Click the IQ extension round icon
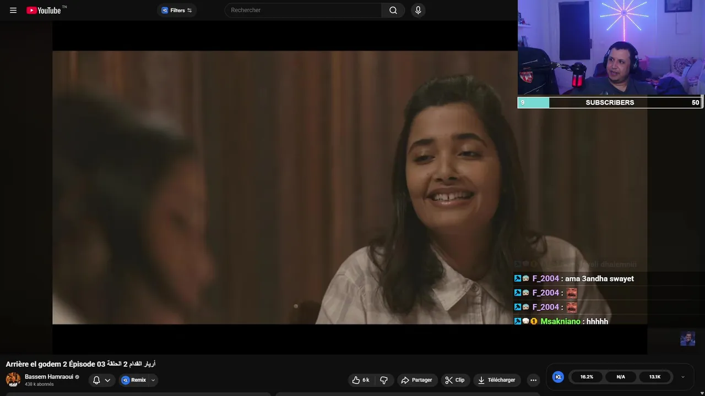705x396 pixels. coord(558,377)
